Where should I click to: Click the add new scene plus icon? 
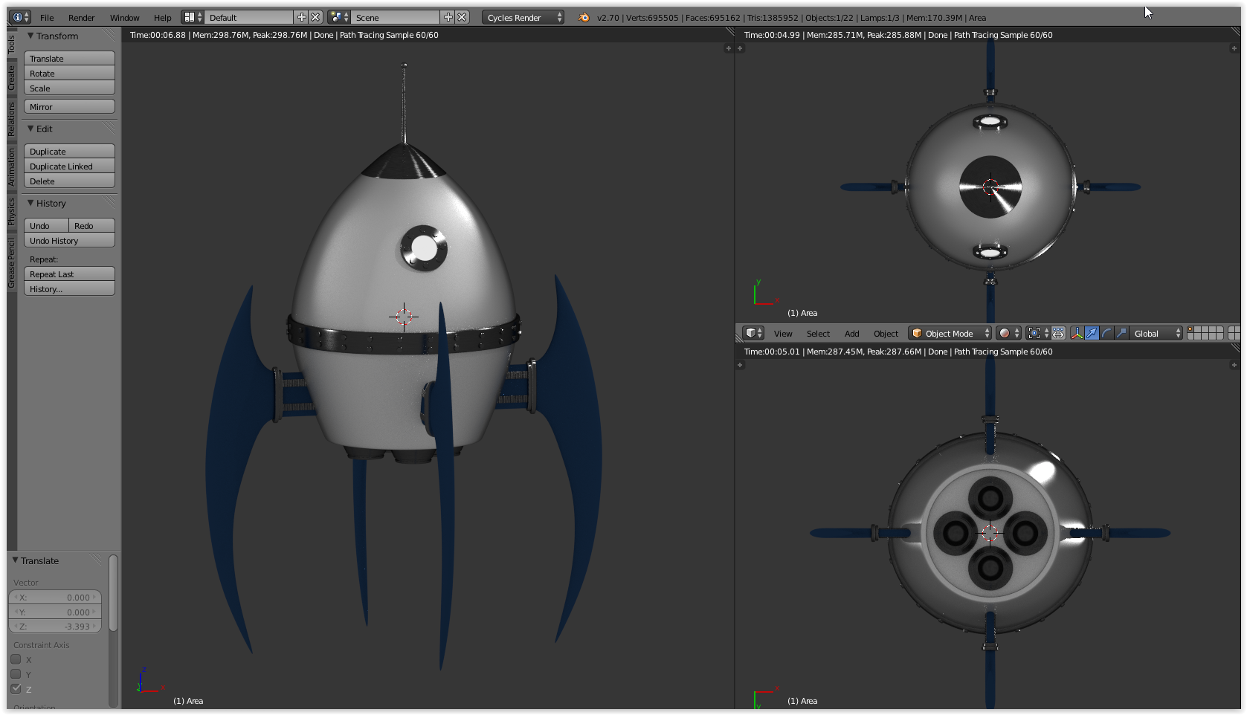coord(448,17)
